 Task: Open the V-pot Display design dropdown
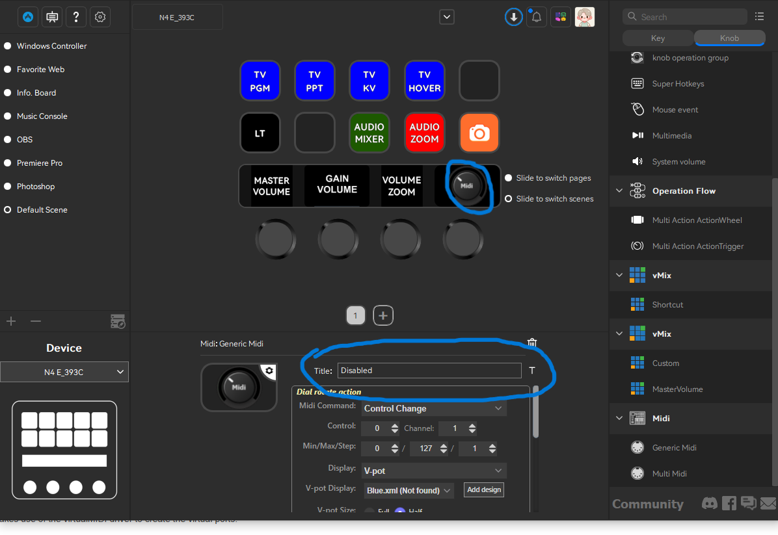(x=408, y=489)
